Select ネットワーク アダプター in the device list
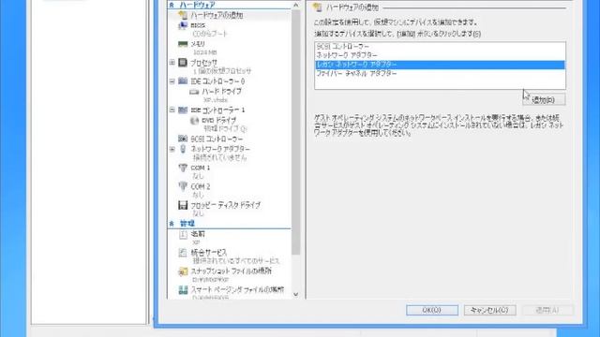Viewport: 600px width, 337px height. 440,56
